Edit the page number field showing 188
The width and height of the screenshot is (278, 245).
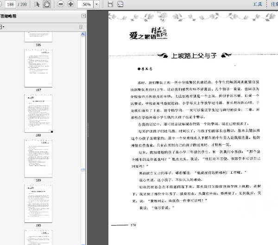(10, 4)
